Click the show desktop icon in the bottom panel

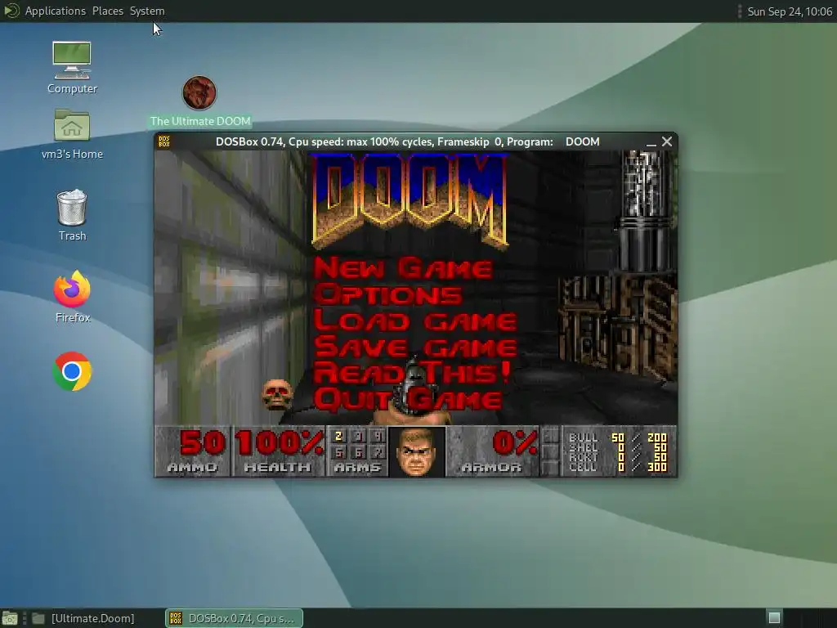(x=9, y=618)
